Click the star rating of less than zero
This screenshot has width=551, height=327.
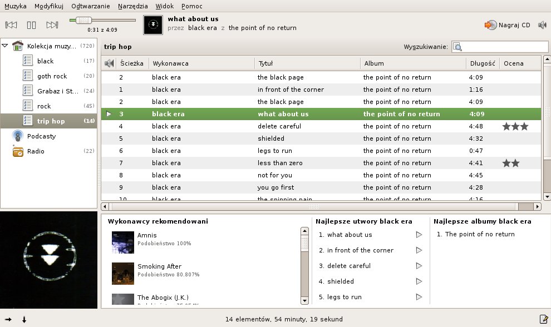tap(511, 163)
